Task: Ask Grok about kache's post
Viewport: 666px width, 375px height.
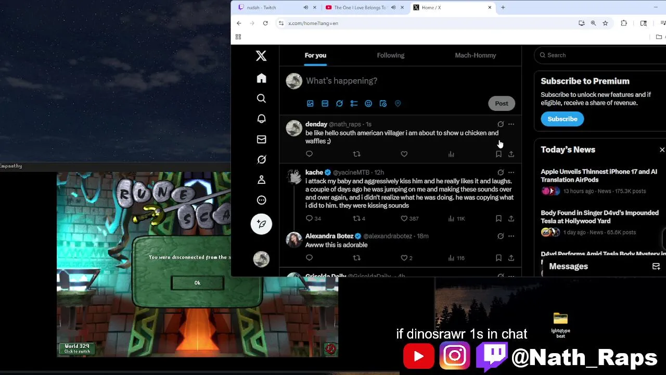Action: pyautogui.click(x=501, y=172)
